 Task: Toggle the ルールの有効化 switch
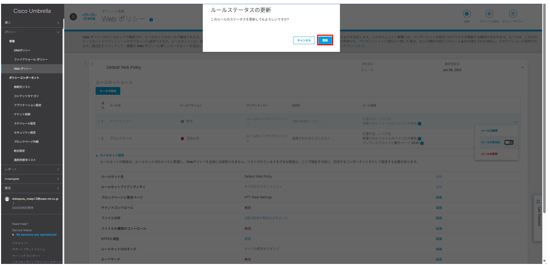[x=508, y=142]
